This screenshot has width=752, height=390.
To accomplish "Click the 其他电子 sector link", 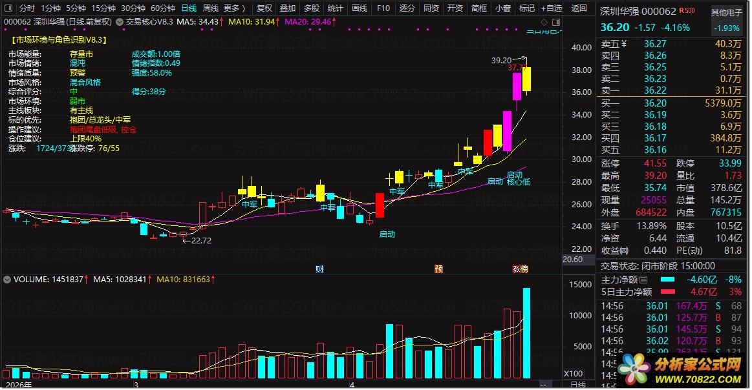I will coord(727,12).
